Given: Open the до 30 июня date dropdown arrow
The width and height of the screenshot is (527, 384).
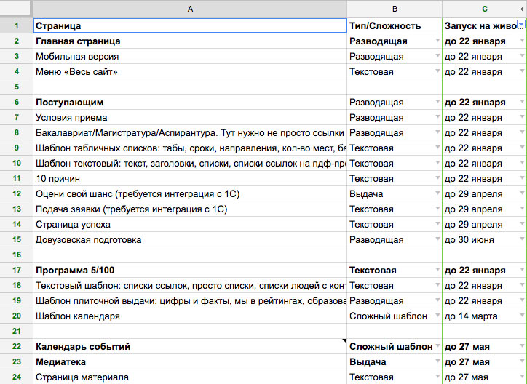Looking at the screenshot, I should tap(522, 240).
